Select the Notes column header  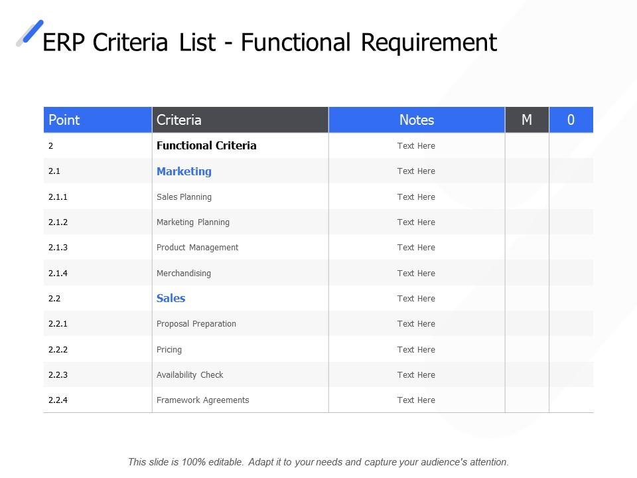[x=417, y=120]
